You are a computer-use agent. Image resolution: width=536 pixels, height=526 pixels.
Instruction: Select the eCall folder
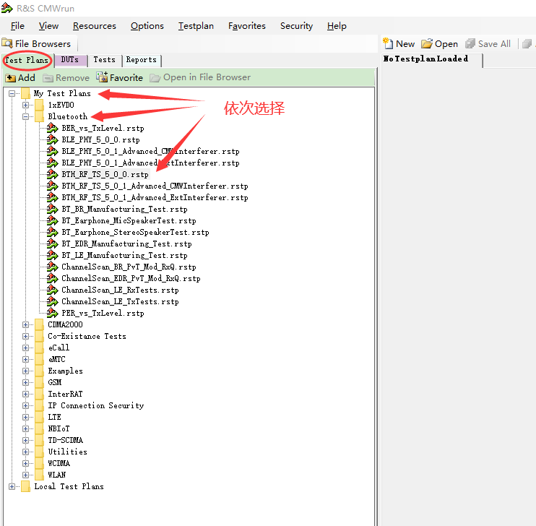pos(59,348)
